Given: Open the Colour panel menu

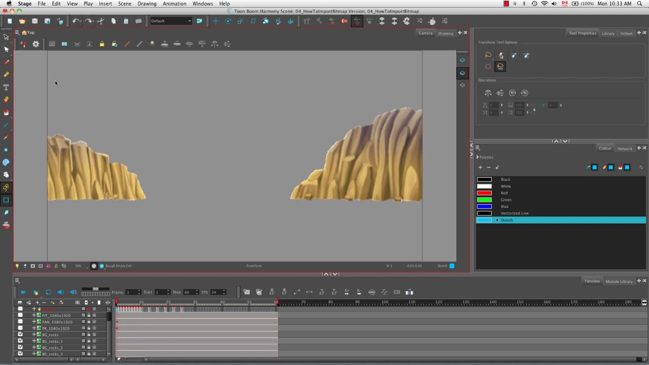Looking at the screenshot, I should point(477,148).
